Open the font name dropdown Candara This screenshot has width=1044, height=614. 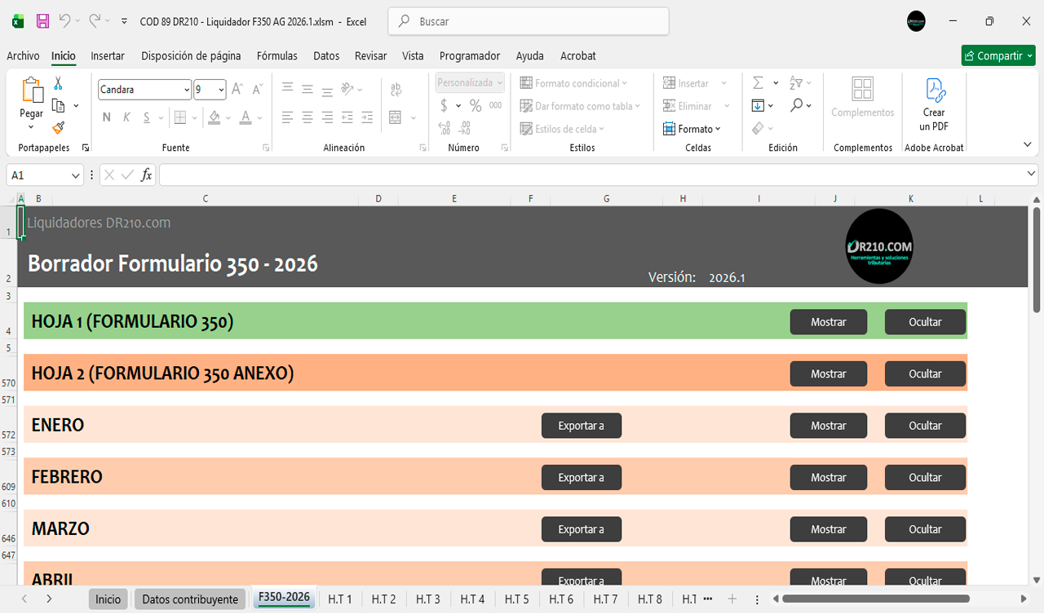tap(187, 90)
